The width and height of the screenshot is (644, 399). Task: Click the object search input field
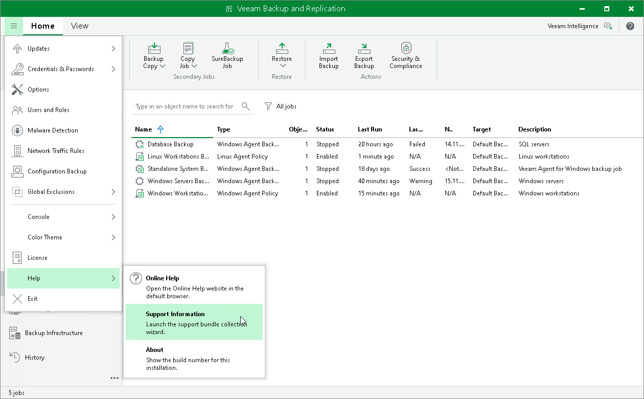(184, 106)
